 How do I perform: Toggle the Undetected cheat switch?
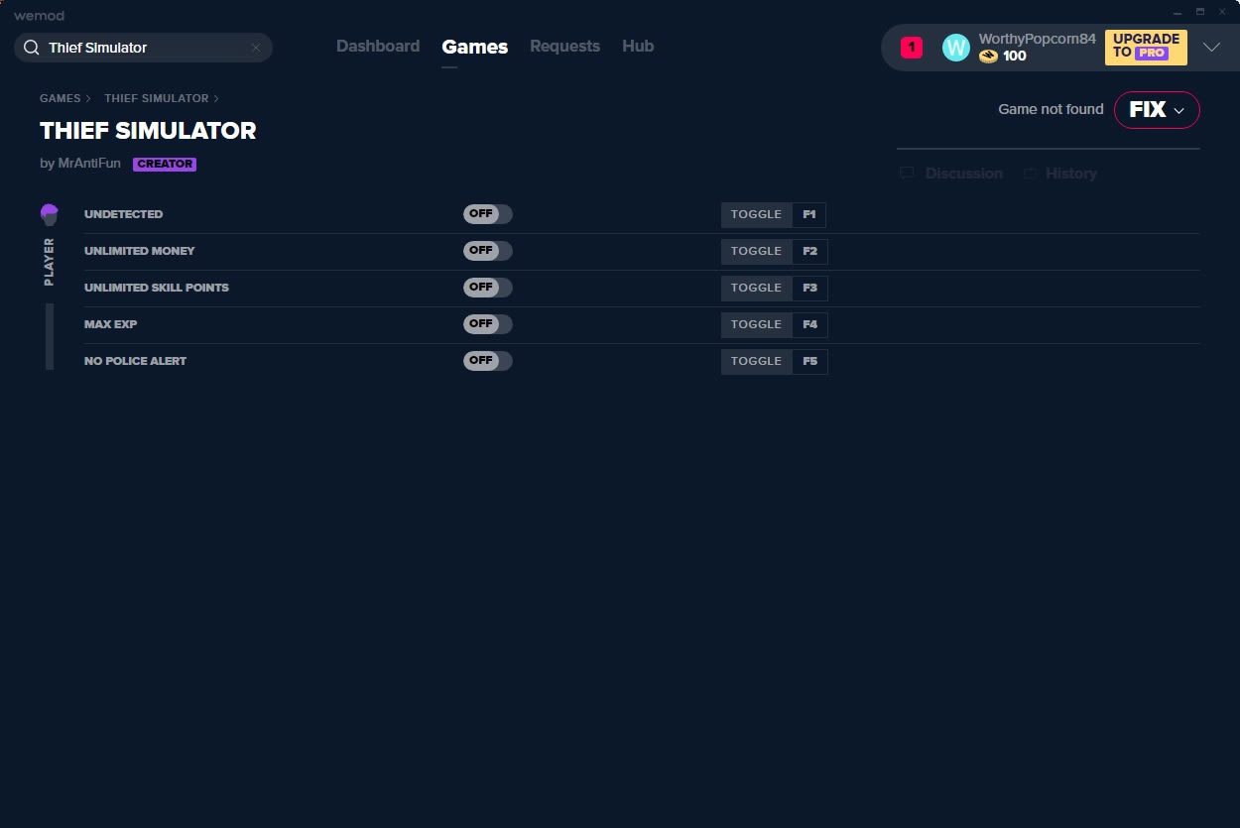pos(487,214)
